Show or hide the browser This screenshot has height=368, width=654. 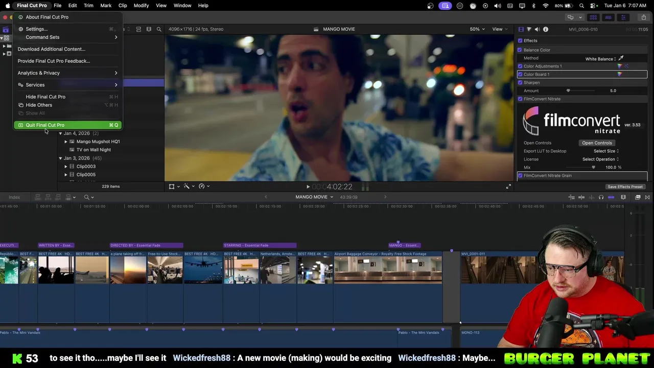tap(593, 17)
